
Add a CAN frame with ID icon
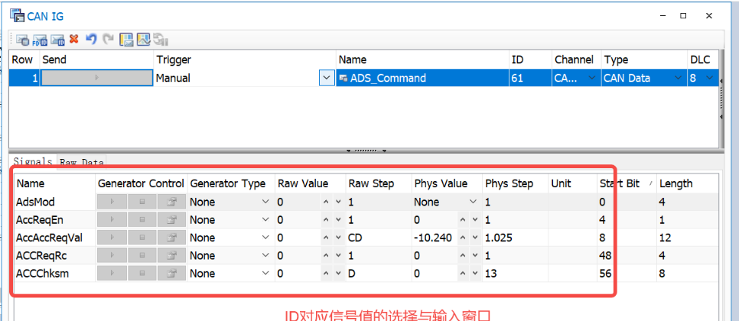point(57,40)
